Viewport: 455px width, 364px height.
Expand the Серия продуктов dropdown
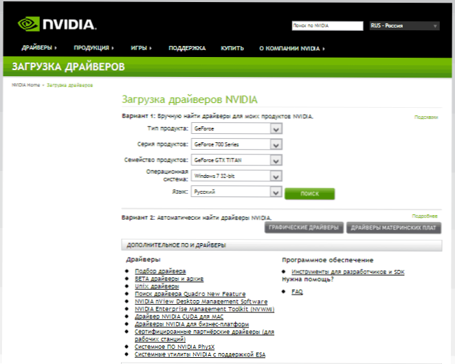pos(236,144)
